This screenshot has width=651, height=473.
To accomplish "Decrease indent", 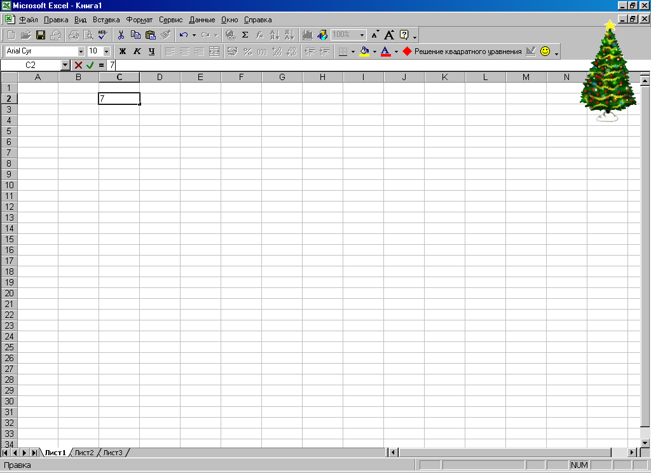I will (x=310, y=51).
